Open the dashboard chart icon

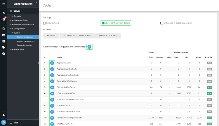(4, 41)
